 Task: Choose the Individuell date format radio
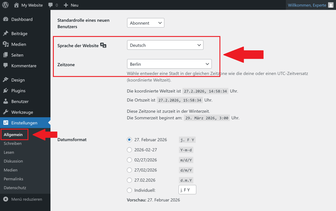(129, 190)
